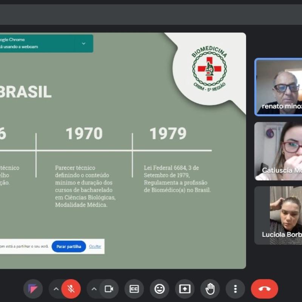Viewport: 302px width, 302px height.
Task: Turn off the camera
Action: tap(109, 289)
